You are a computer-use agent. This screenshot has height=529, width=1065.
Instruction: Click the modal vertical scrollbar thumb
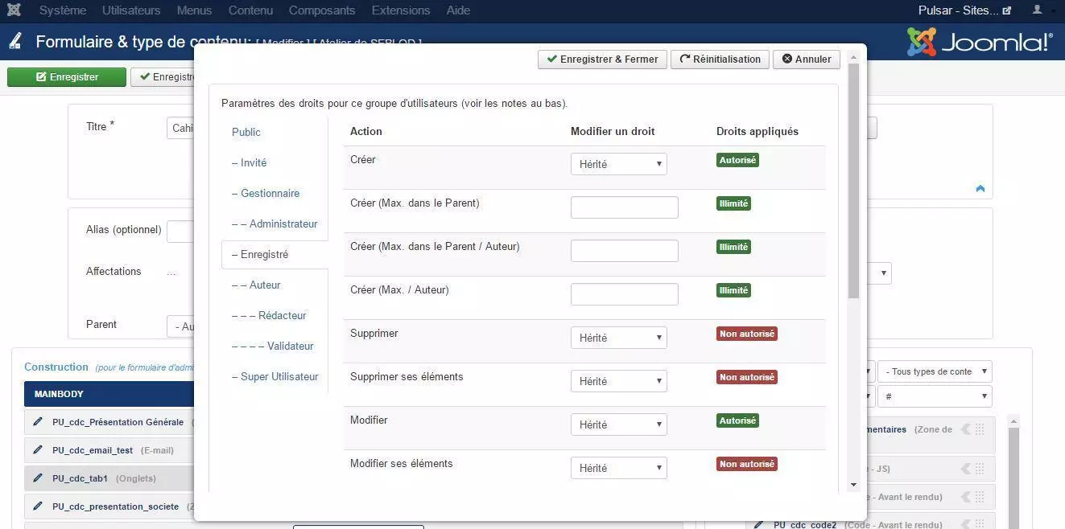pos(853,181)
